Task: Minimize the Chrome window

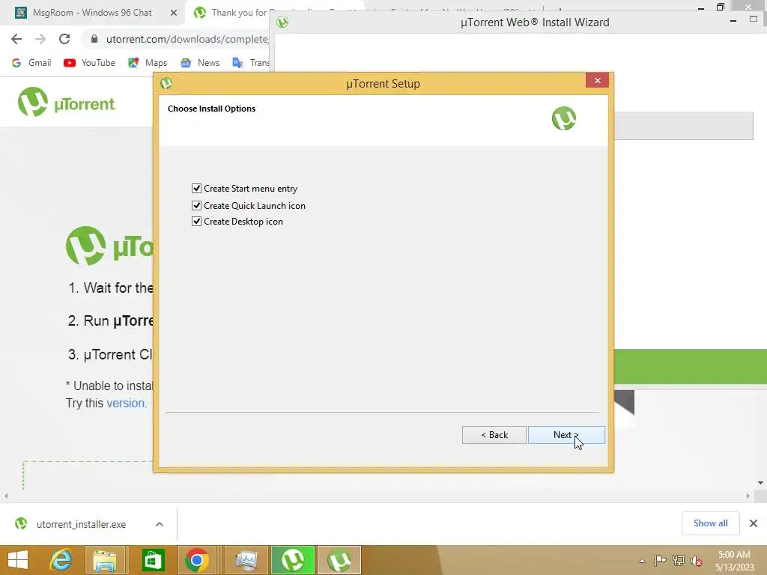Action: [700, 7]
